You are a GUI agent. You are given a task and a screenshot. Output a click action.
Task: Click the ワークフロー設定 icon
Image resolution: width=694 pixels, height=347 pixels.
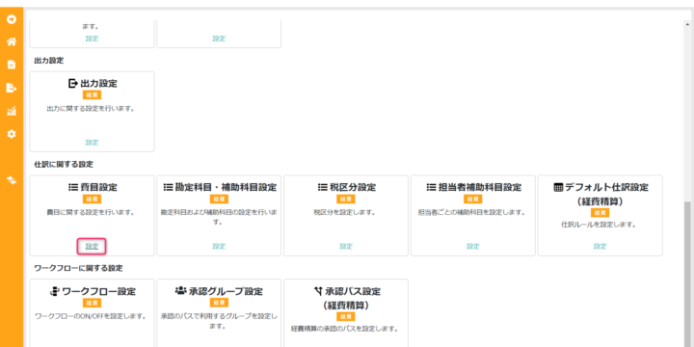pyautogui.click(x=55, y=292)
